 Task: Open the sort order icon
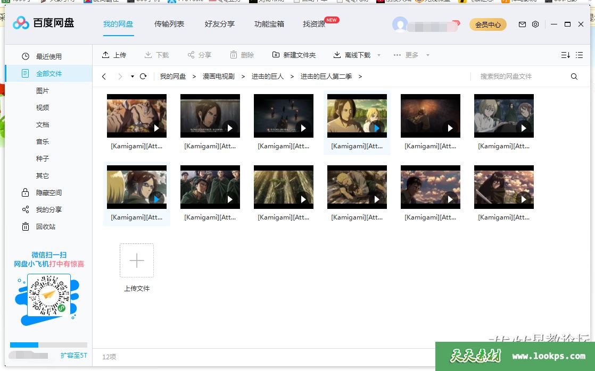click(x=565, y=55)
